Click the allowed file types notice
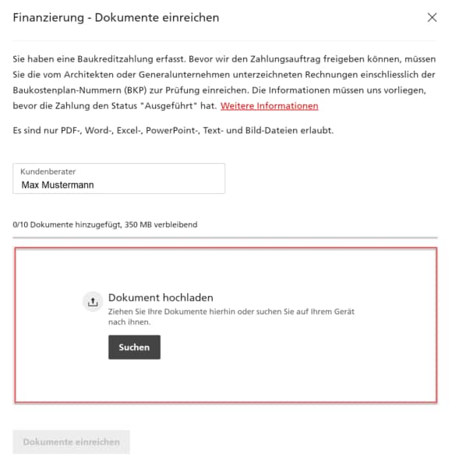The image size is (452, 463). (x=173, y=130)
